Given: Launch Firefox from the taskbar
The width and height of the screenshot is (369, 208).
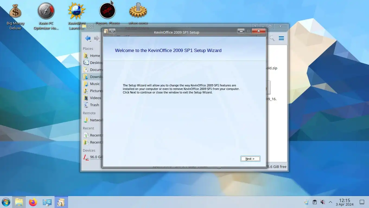Looking at the screenshot, I should pos(33,202).
